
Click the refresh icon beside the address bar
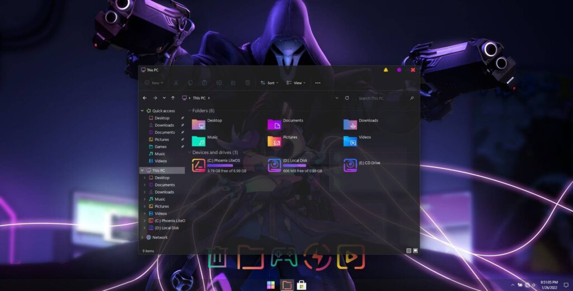click(x=347, y=98)
